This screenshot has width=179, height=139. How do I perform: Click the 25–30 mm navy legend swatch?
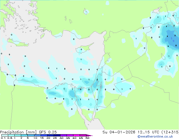tap(57, 135)
